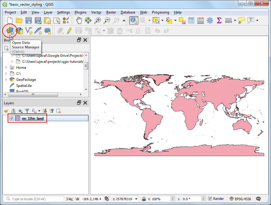Open the attribute table icon
The image size is (271, 205).
(x=191, y=20)
